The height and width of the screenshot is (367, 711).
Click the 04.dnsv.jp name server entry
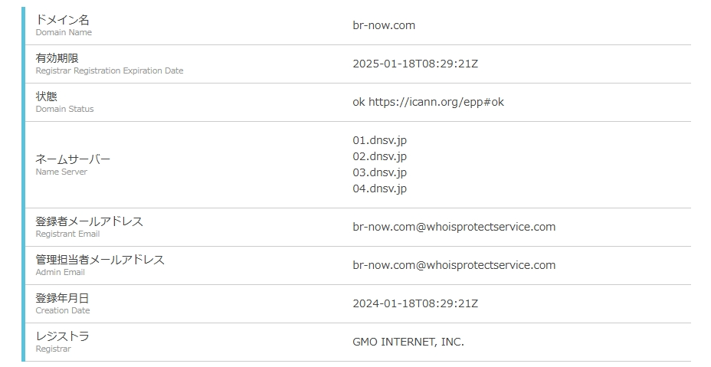pos(379,188)
